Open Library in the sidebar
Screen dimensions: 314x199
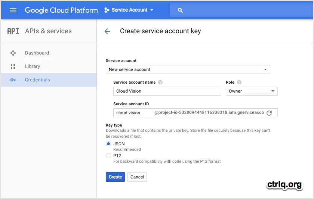click(x=49, y=66)
